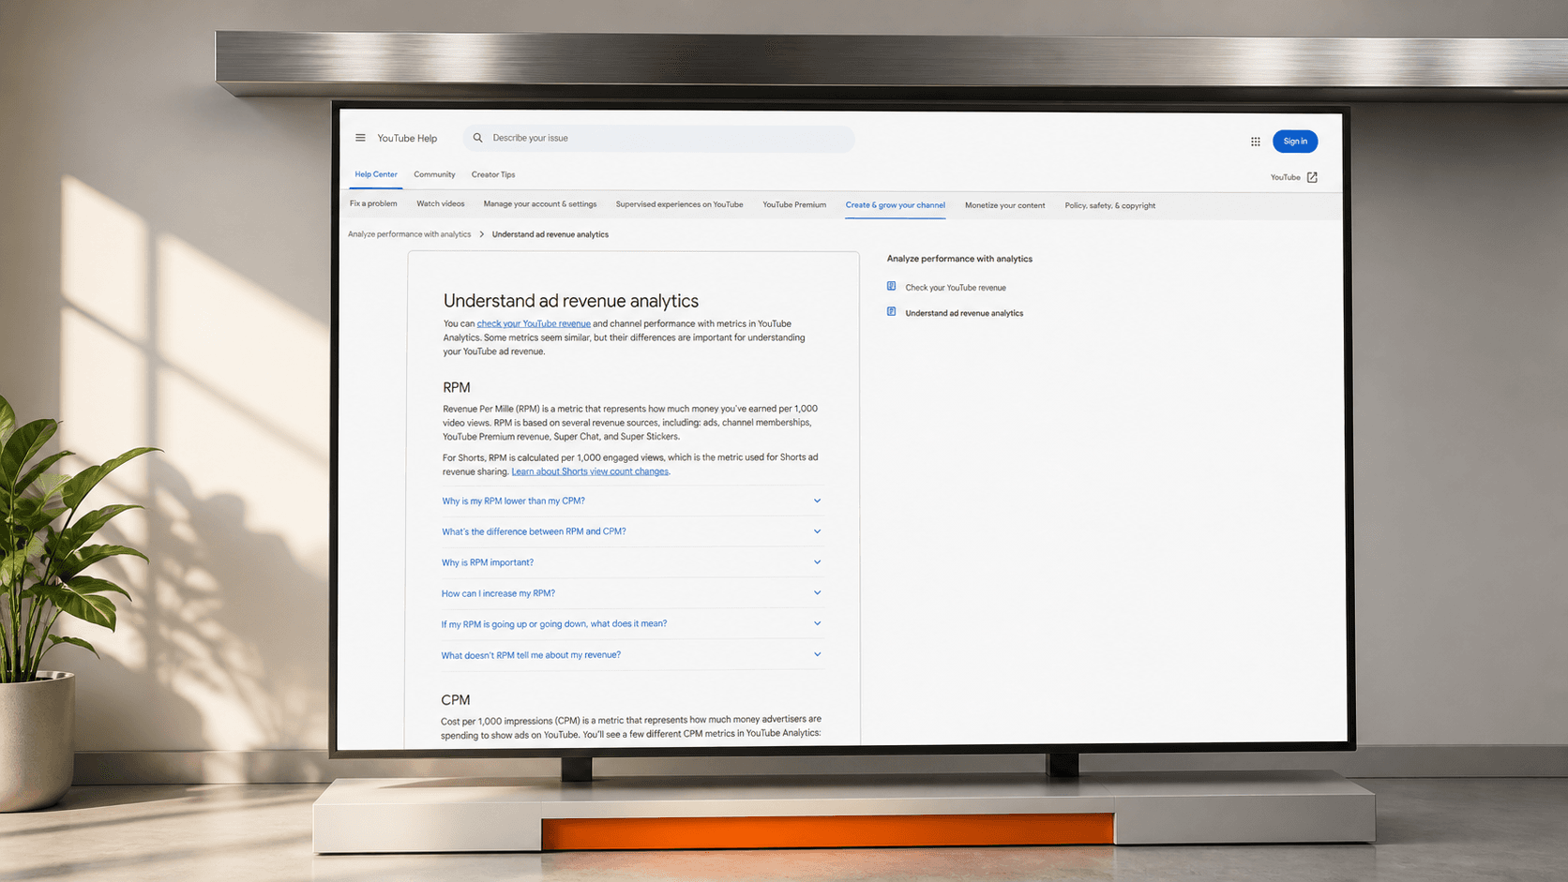This screenshot has height=882, width=1568.
Task: Open Check your YouTube revenue sidebar article
Action: click(x=956, y=288)
